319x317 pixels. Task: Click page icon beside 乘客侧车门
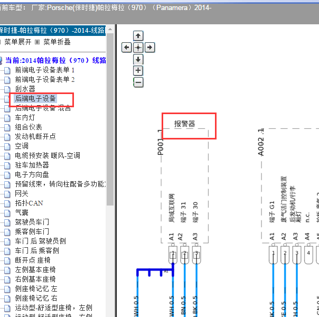coord(7,232)
